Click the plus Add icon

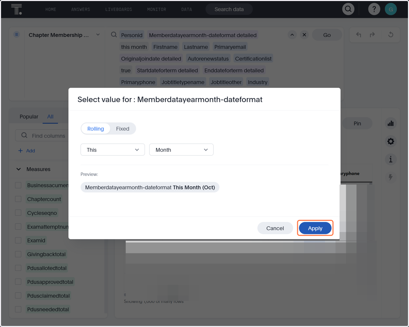point(20,151)
